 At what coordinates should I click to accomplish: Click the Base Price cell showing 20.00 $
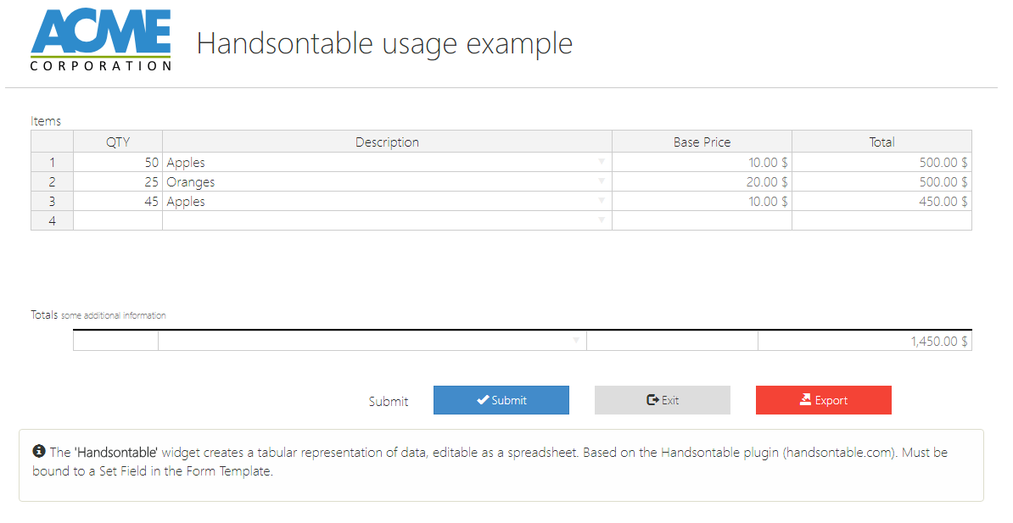(x=702, y=182)
